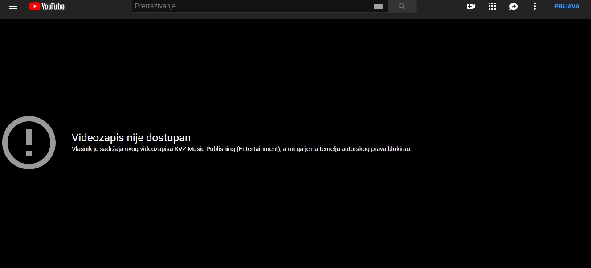Click the red YouTube play logo

coord(35,6)
